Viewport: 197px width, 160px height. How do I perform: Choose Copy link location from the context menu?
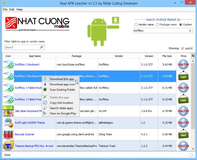(61, 103)
